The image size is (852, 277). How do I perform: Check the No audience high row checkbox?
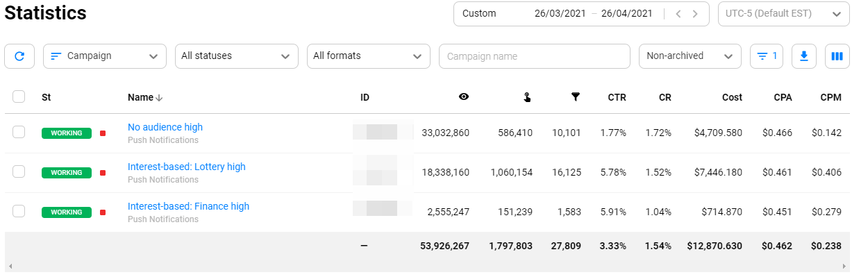[x=19, y=132]
